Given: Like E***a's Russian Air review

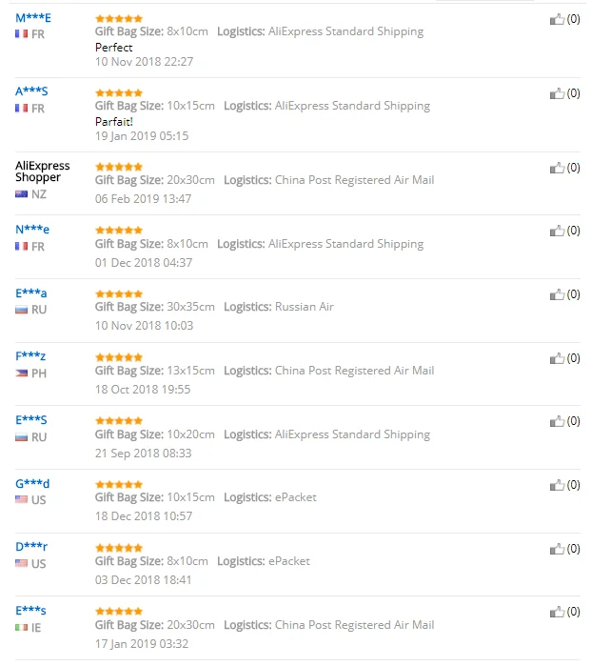Looking at the screenshot, I should [x=557, y=294].
